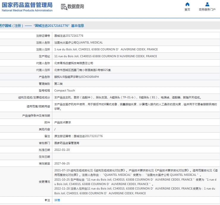The height and width of the screenshot is (205, 220).
Task: Click the 备注 row label
Action: pos(47,136)
